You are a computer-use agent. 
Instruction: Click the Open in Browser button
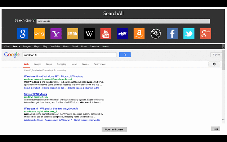pos(114,129)
